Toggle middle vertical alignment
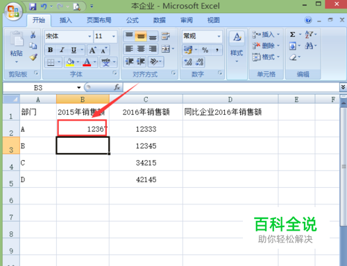 pos(141,36)
